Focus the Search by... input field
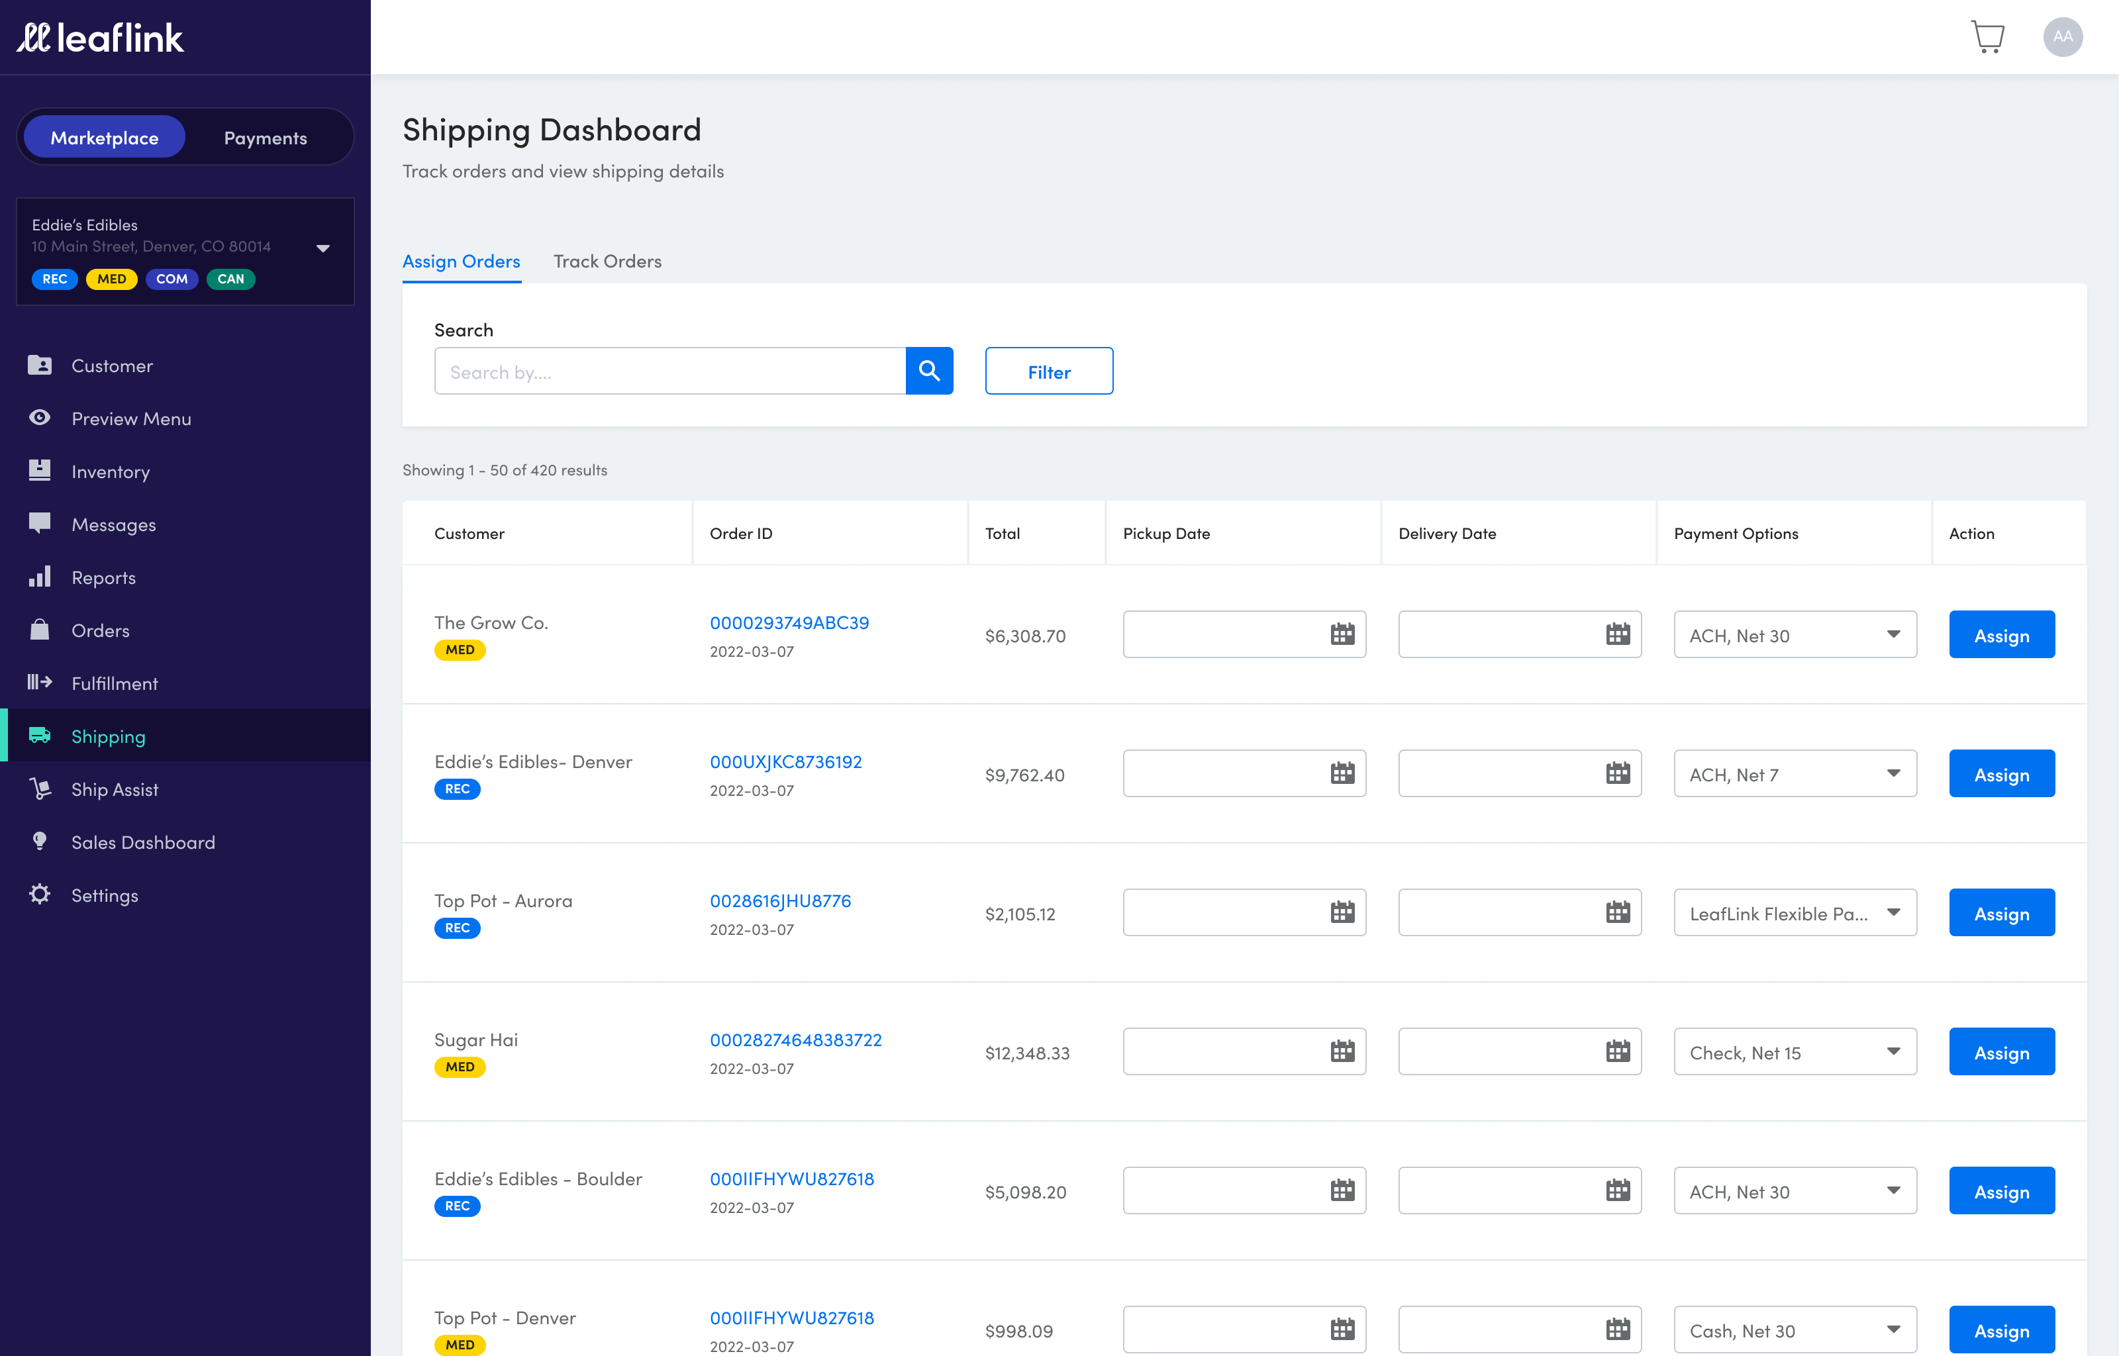This screenshot has height=1356, width=2119. 670,371
